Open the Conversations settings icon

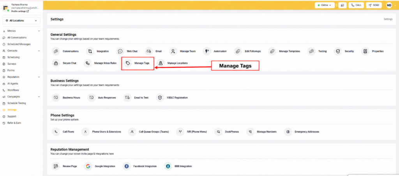56,51
